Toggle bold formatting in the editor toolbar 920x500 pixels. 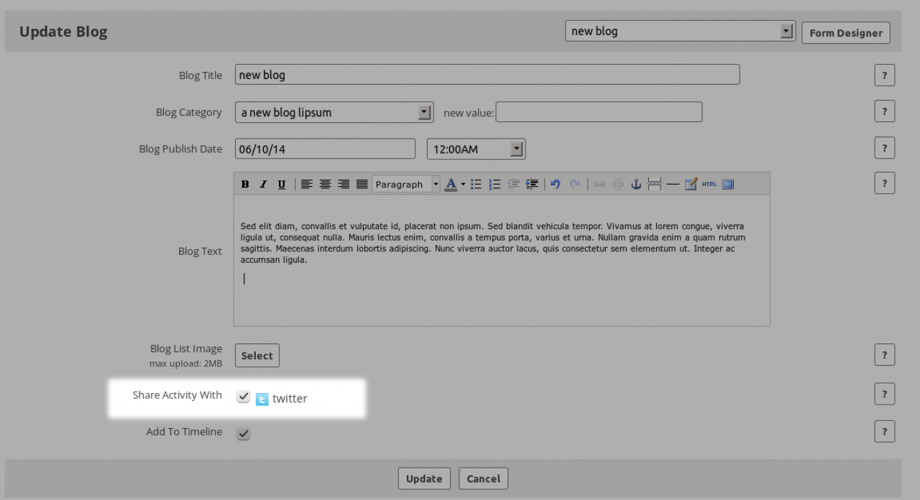[x=245, y=185]
